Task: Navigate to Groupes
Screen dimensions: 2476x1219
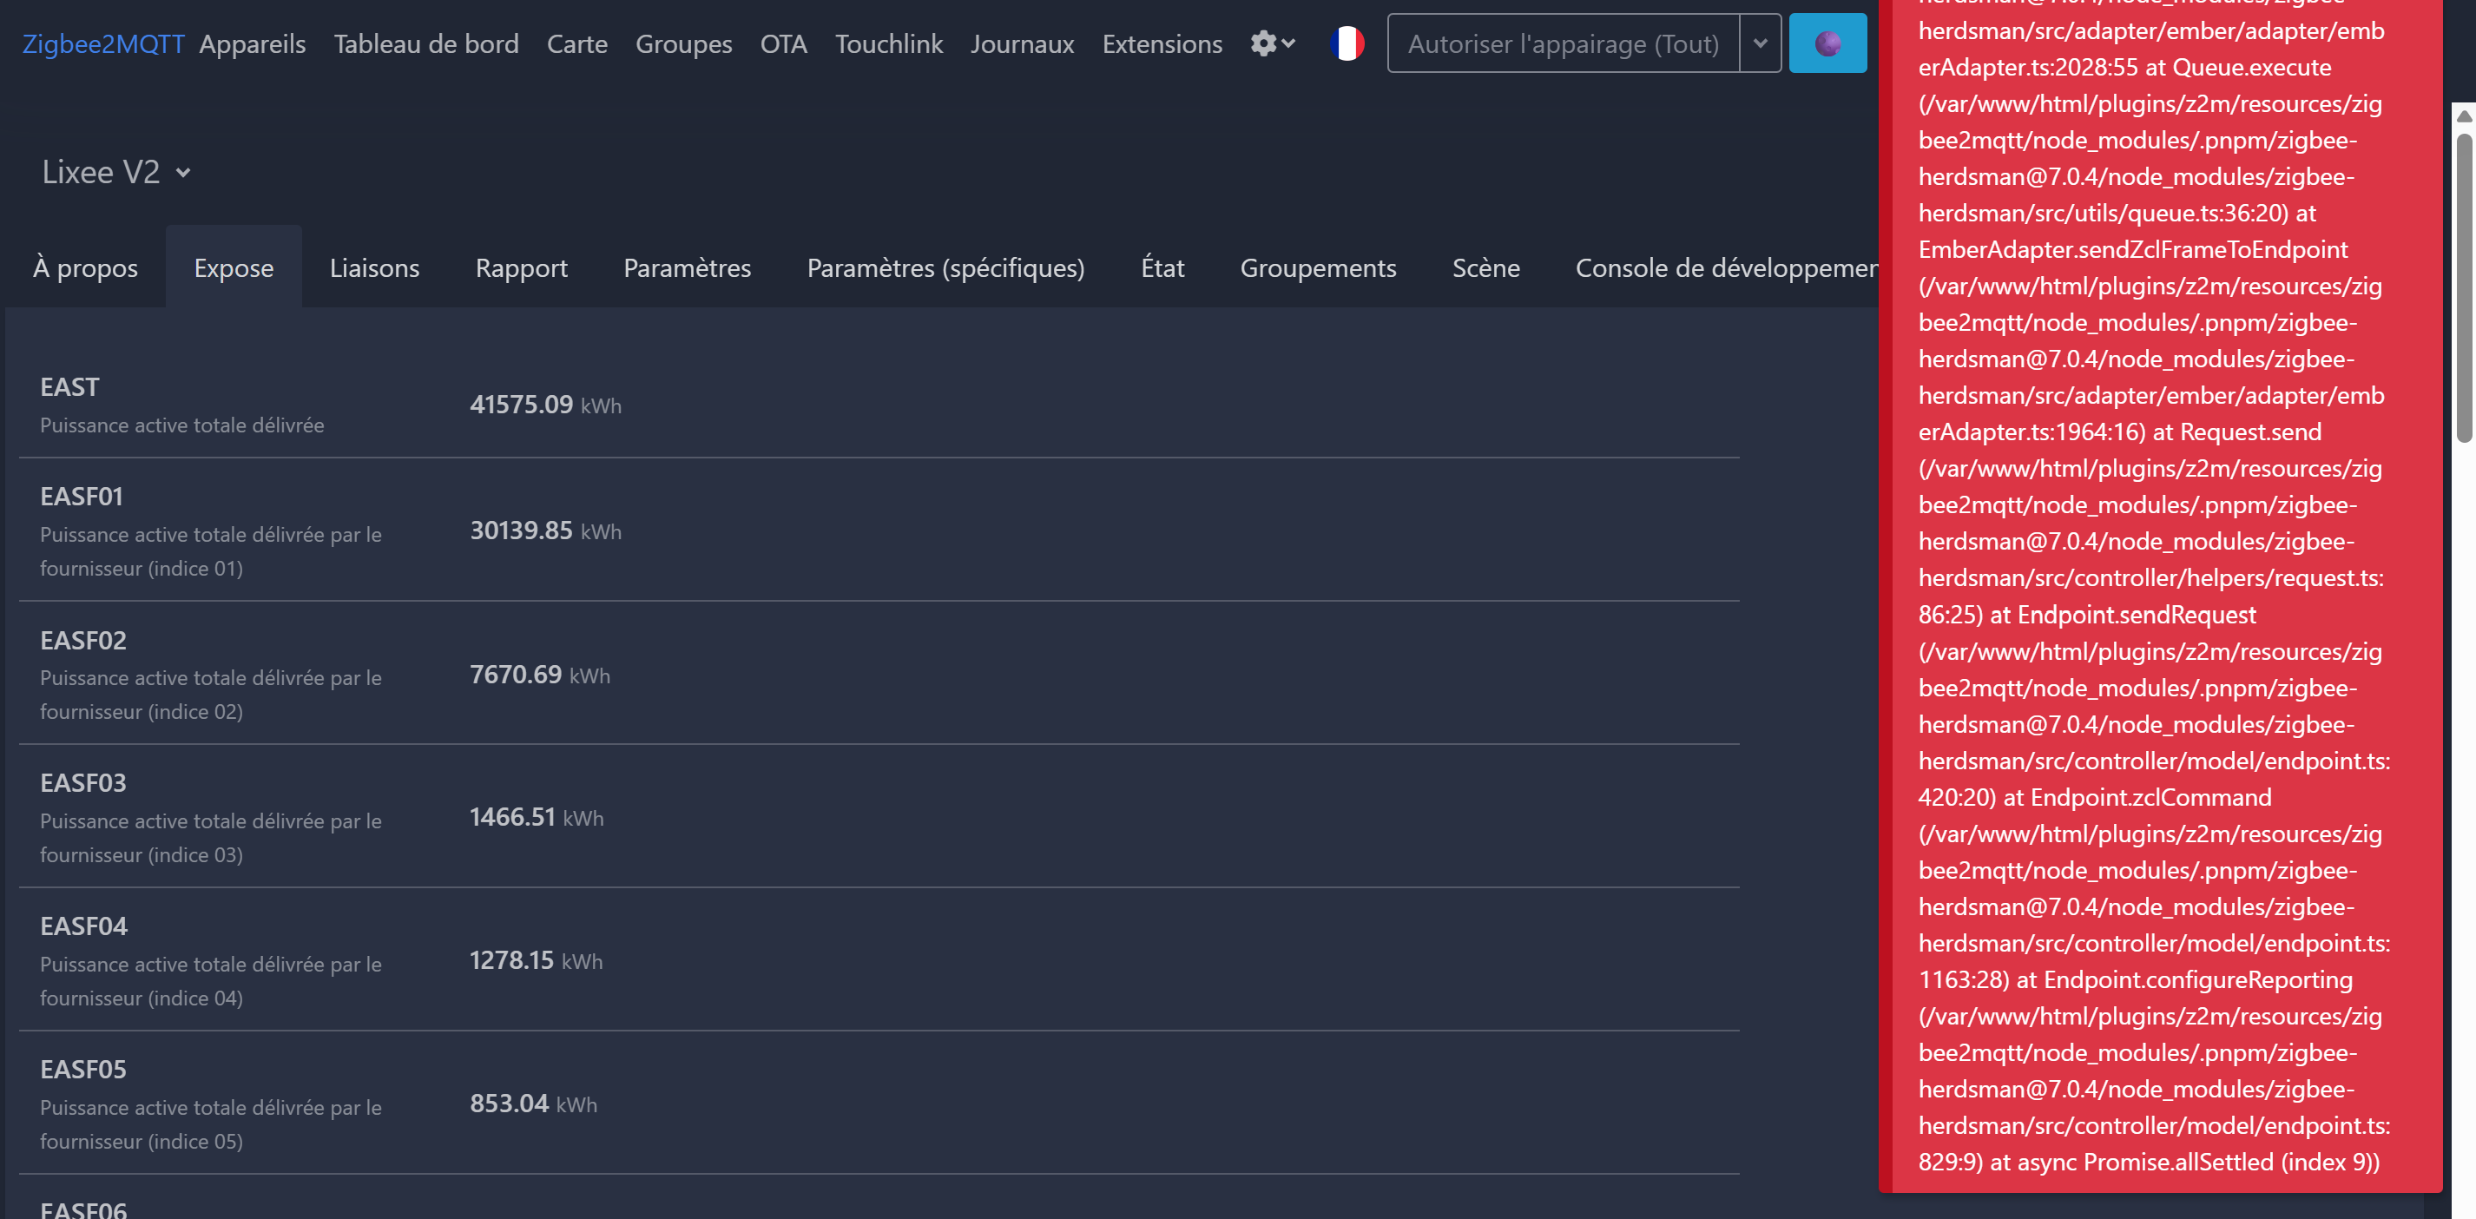Action: tap(682, 43)
